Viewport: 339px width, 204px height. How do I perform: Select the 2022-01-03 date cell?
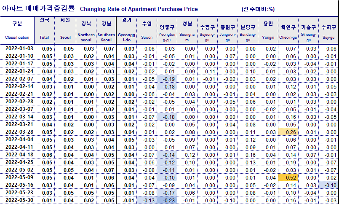(x=17, y=48)
